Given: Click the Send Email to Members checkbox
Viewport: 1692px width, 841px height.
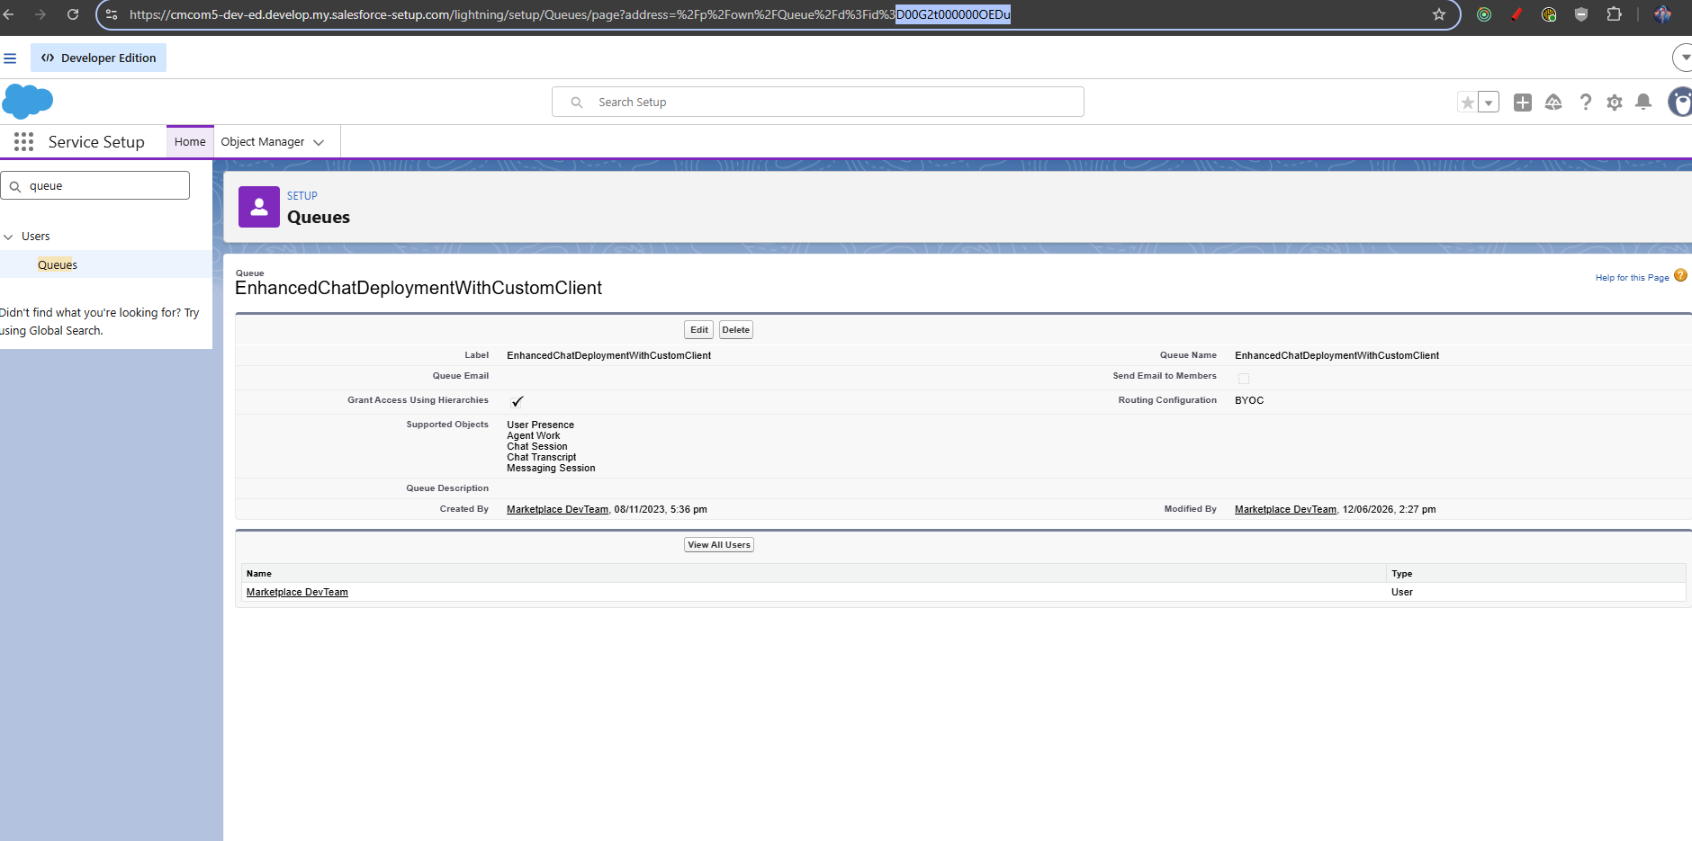Looking at the screenshot, I should pos(1244,379).
